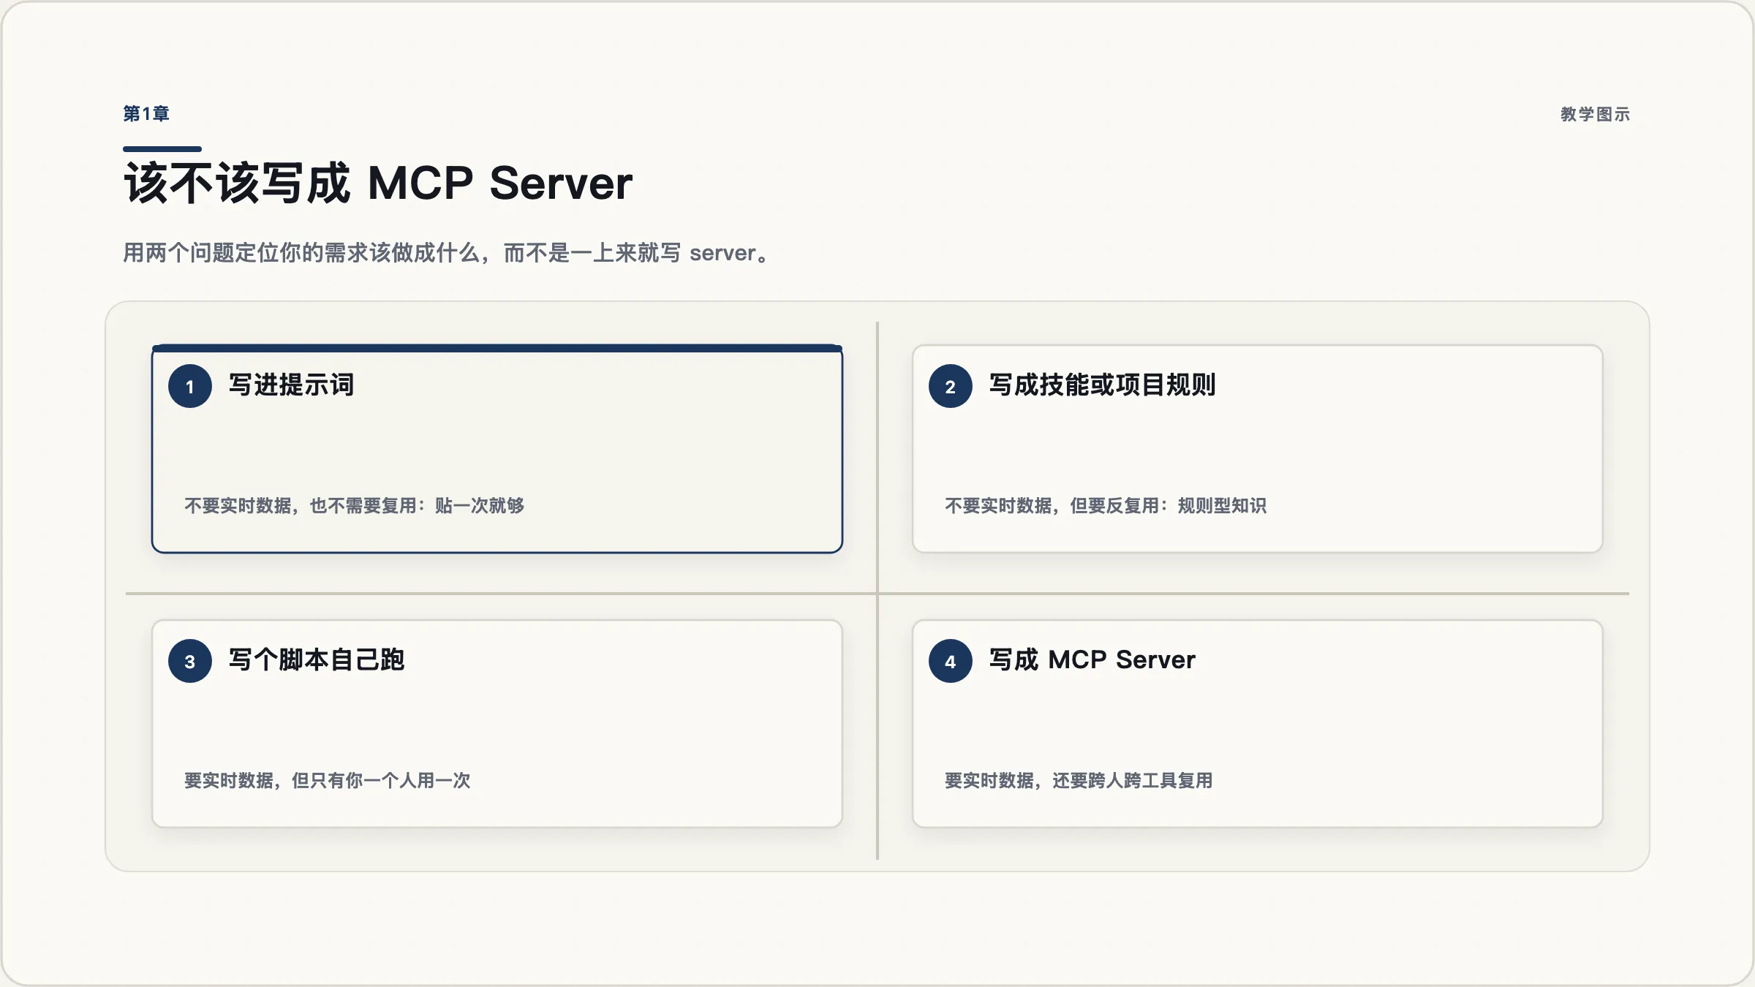The width and height of the screenshot is (1755, 987).
Task: Click the number 2 badge beside 写成技能或项目规则
Action: [951, 386]
